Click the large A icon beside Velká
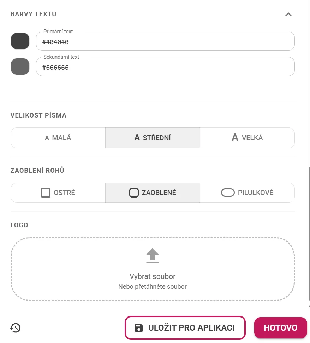The height and width of the screenshot is (343, 310). [235, 138]
